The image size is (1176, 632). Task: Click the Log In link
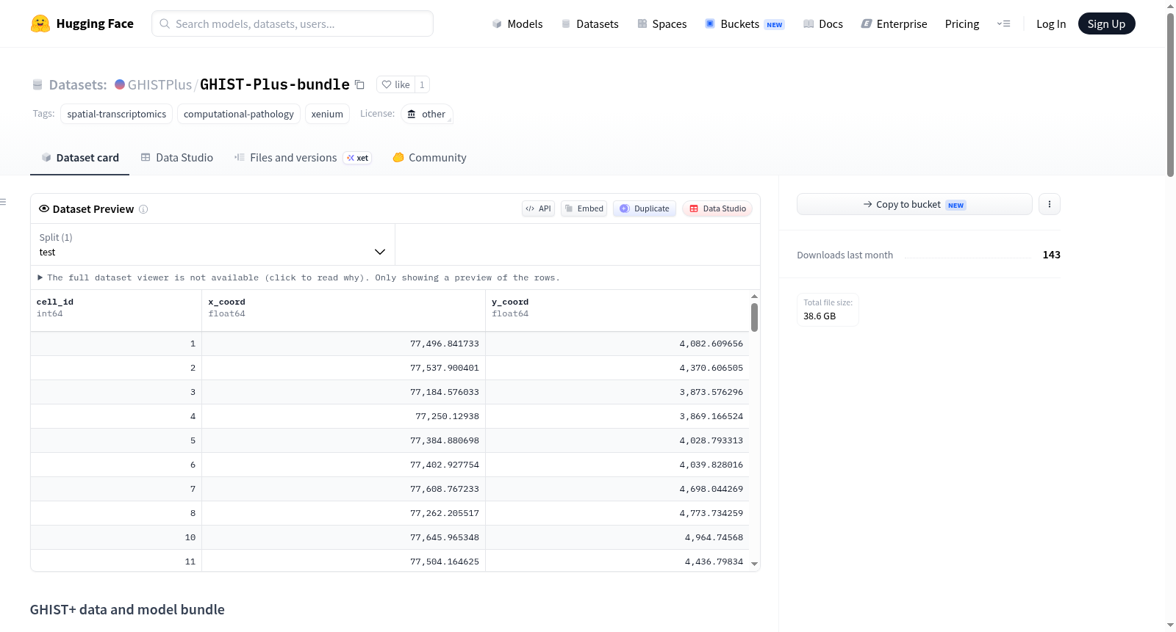[x=1051, y=24]
